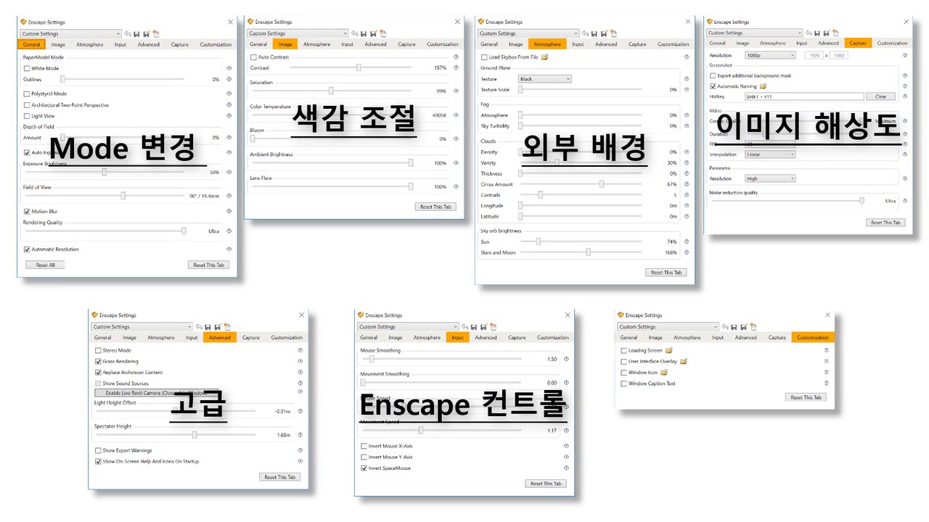Click the 1920 width field
Image resolution: width=929 pixels, height=522 pixels.
814,55
